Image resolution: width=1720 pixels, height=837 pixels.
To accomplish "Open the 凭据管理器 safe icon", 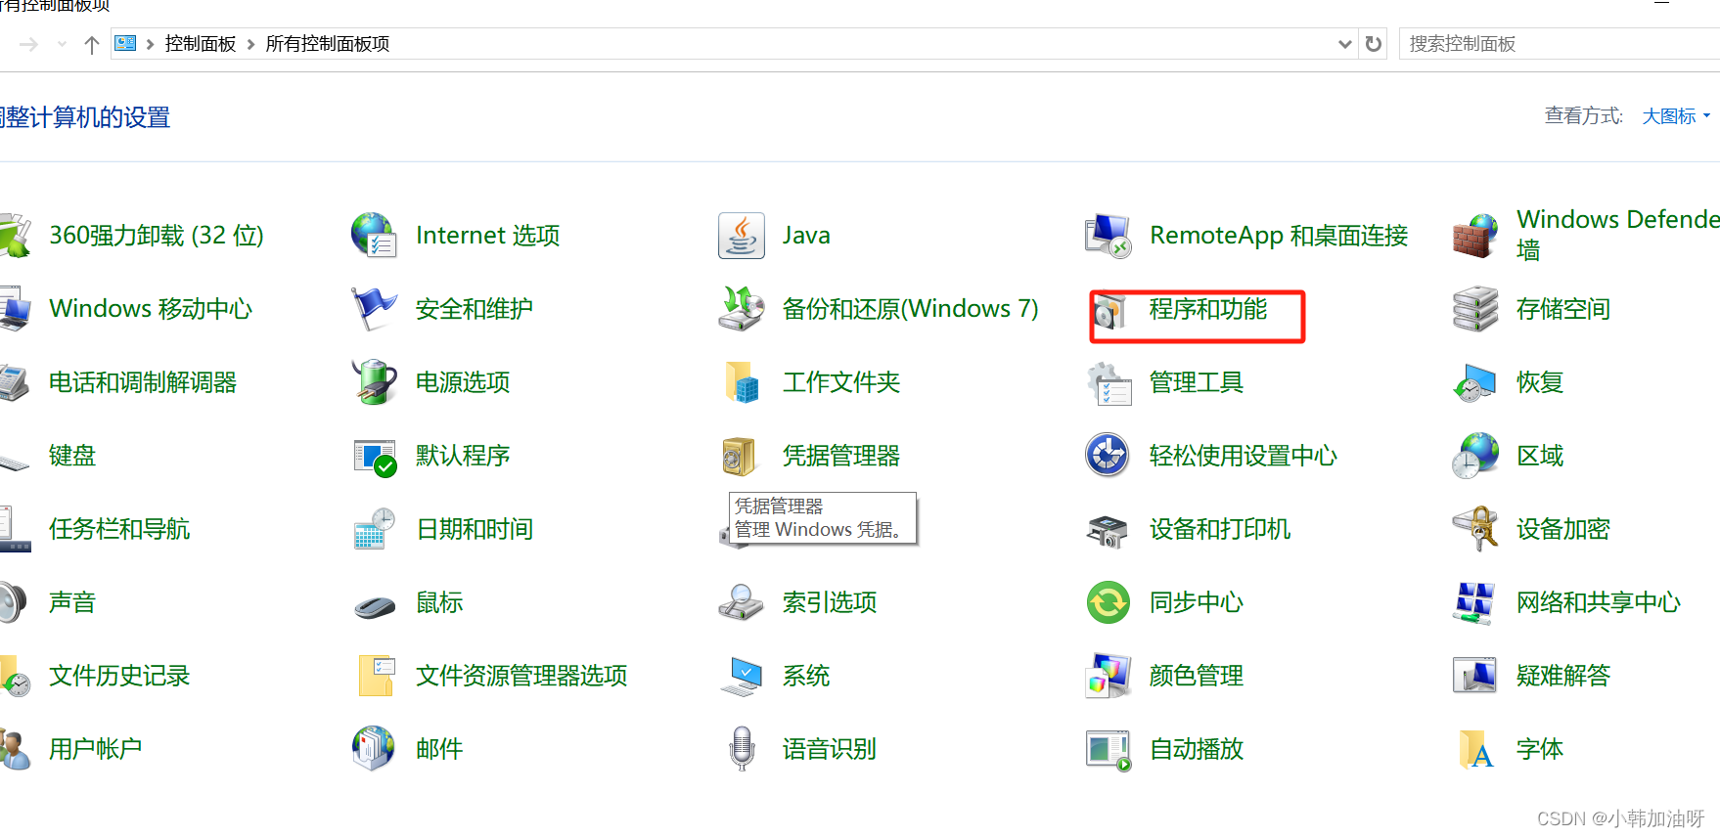I will [739, 456].
